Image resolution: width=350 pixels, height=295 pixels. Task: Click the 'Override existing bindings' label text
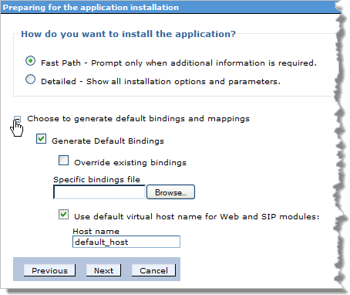click(130, 163)
